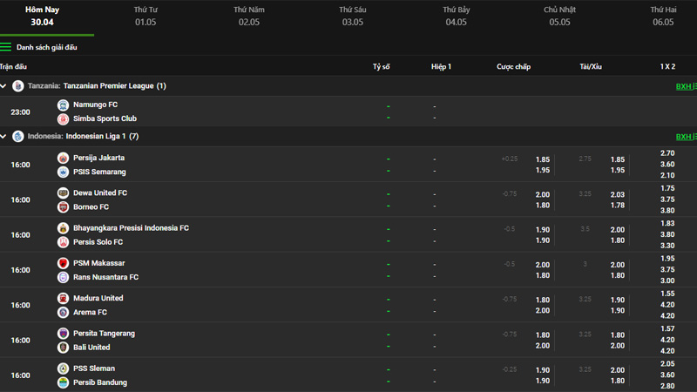
Task: Switch to Thứ Sáu 03.05 tab
Action: coord(353,16)
